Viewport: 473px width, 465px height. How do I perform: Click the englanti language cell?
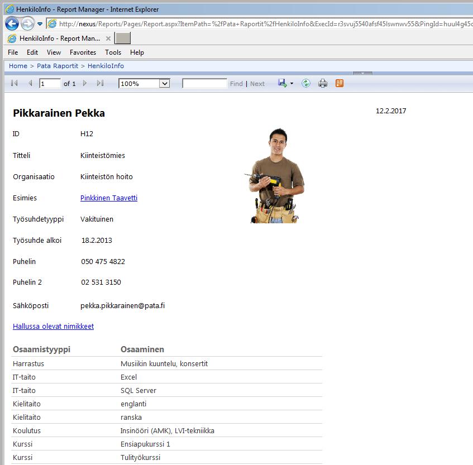(x=133, y=404)
